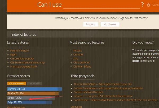Open The CanIUse Embed link
Image resolution: width=159 pixels, height=108 pixels.
point(103,84)
